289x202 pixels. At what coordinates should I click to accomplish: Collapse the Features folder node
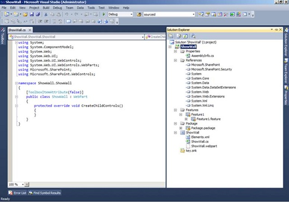(x=176, y=110)
